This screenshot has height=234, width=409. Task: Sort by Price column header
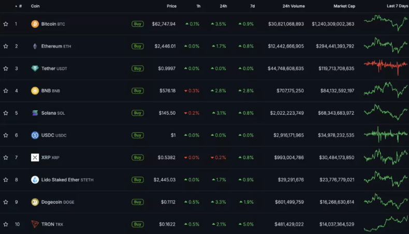tap(172, 6)
